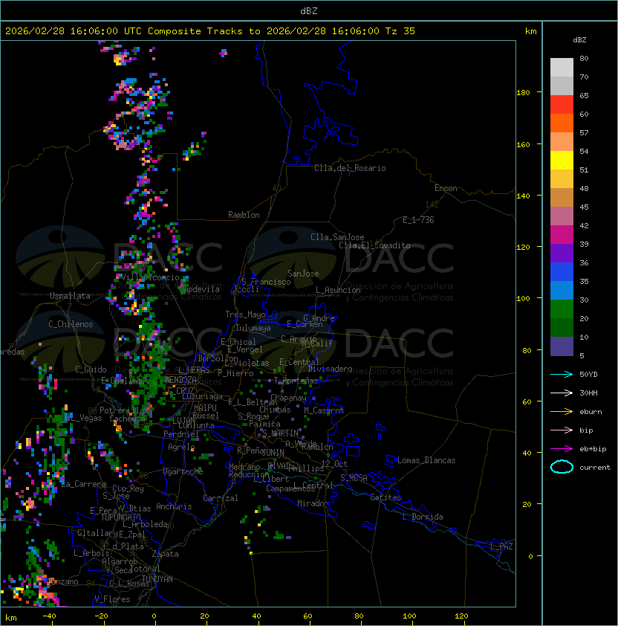618x626 pixels.
Task: Click the 'L_Dormida' map label
Action: click(x=423, y=517)
